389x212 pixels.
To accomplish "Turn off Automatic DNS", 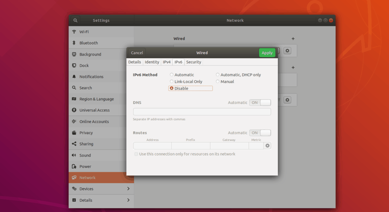I will pyautogui.click(x=260, y=102).
